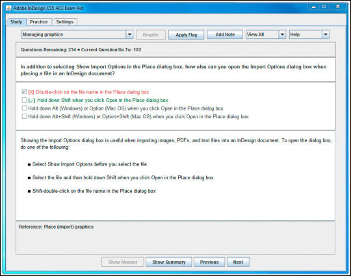Close the Exam Aid window
This screenshot has width=351, height=276.
(337, 7)
